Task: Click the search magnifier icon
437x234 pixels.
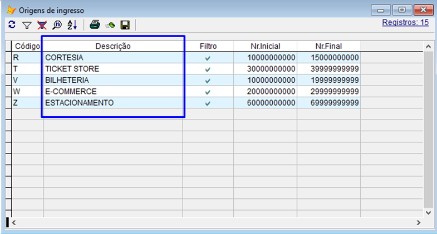Action: point(57,25)
